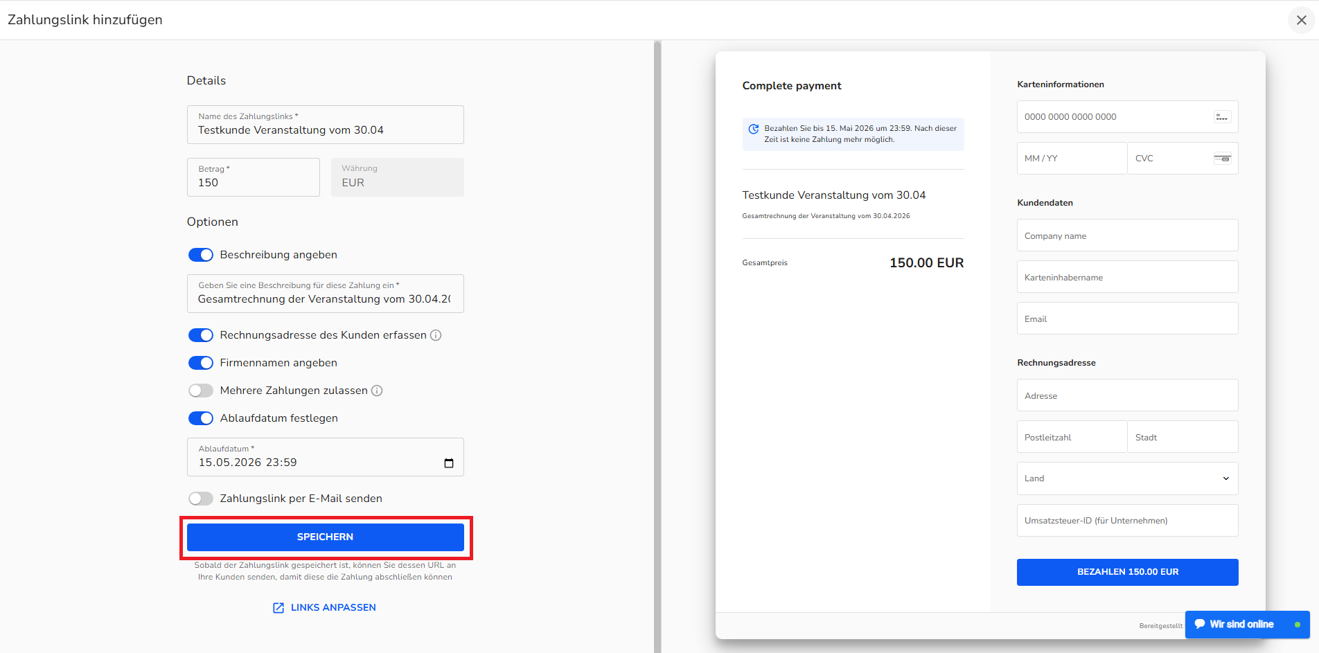1319x653 pixels.
Task: Click the CVC card icon
Action: (x=1222, y=159)
